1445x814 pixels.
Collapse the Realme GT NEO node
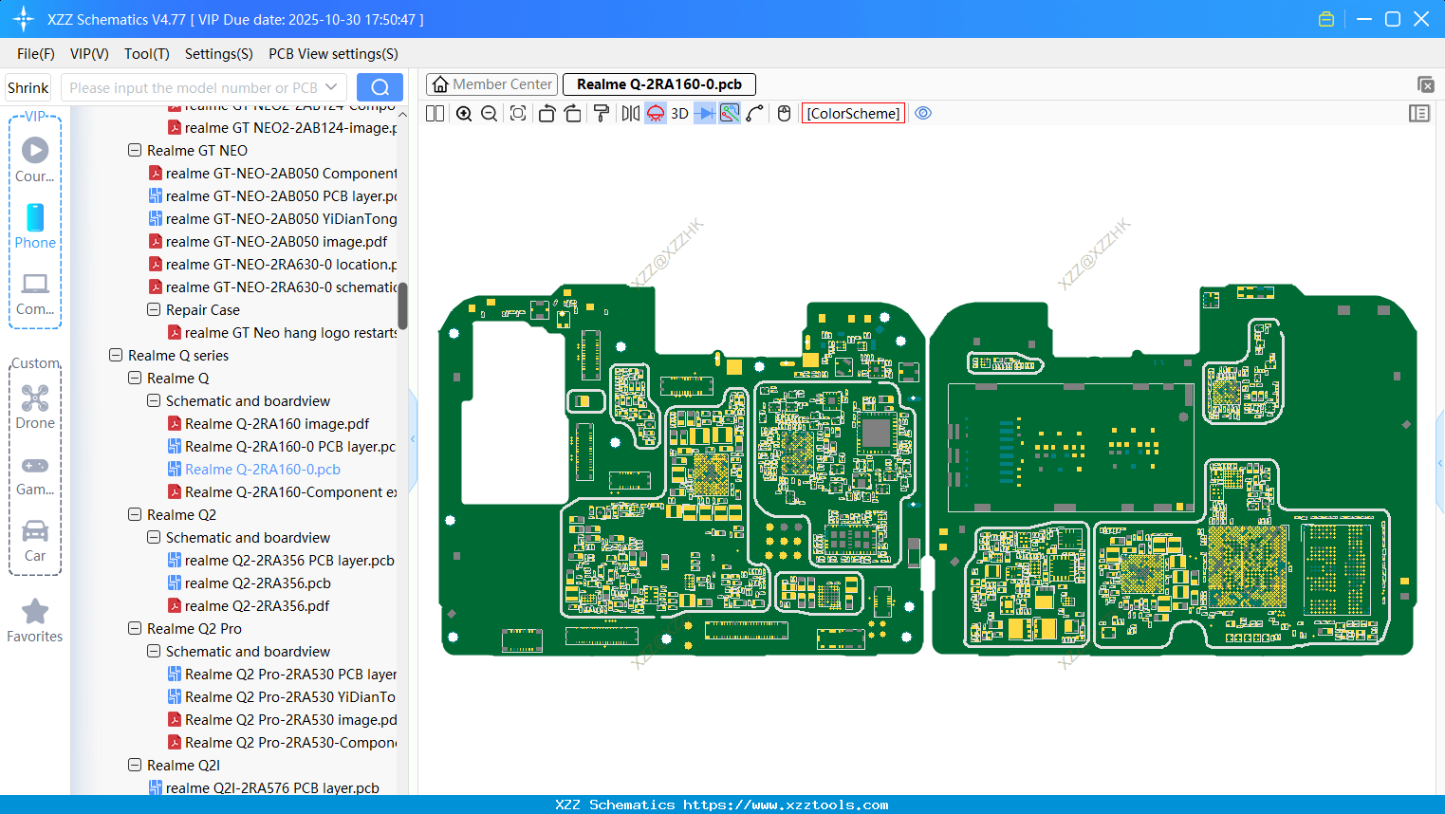point(135,150)
